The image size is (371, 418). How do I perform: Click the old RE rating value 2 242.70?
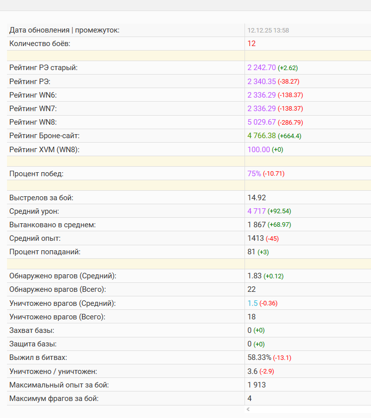(x=261, y=68)
